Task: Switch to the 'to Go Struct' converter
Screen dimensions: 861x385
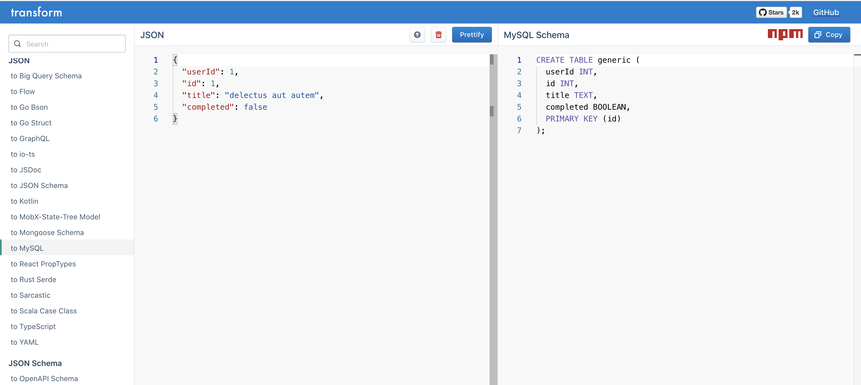Action: (31, 123)
